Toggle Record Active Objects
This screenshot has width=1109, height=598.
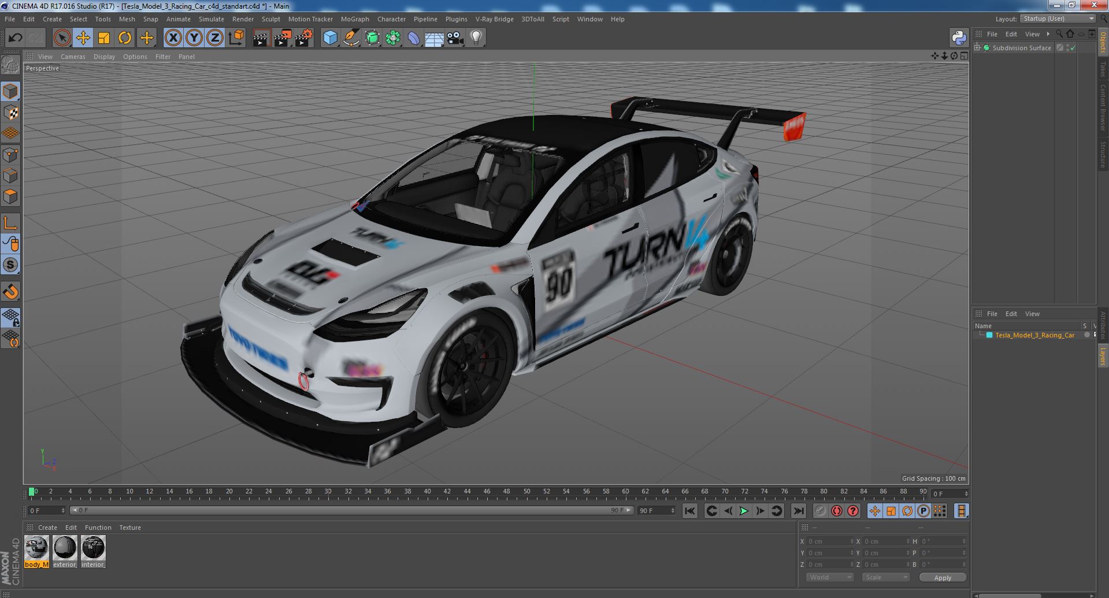820,511
